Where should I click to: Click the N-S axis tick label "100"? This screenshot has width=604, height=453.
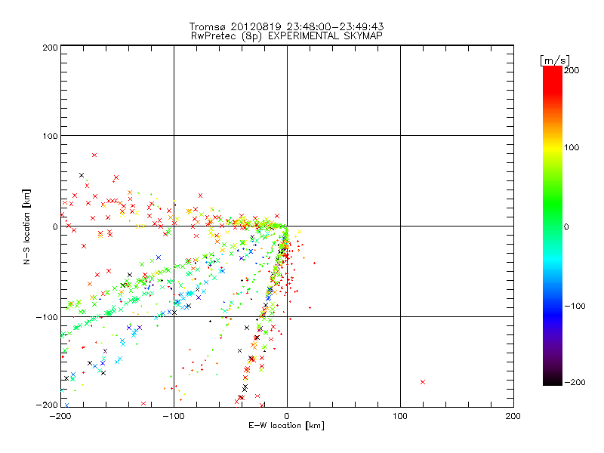(x=50, y=136)
